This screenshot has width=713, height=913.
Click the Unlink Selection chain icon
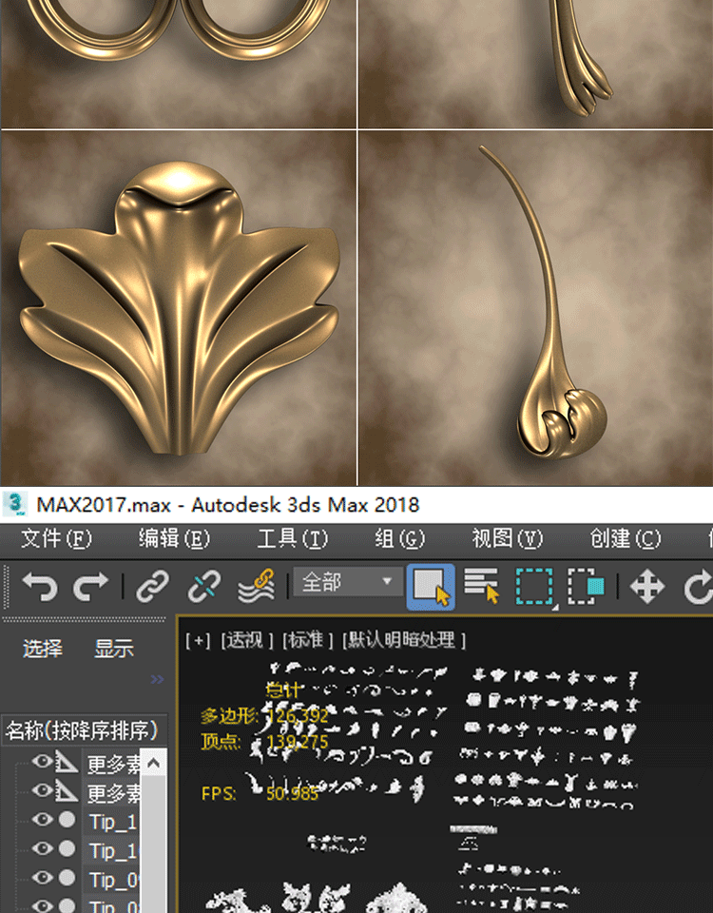point(203,587)
